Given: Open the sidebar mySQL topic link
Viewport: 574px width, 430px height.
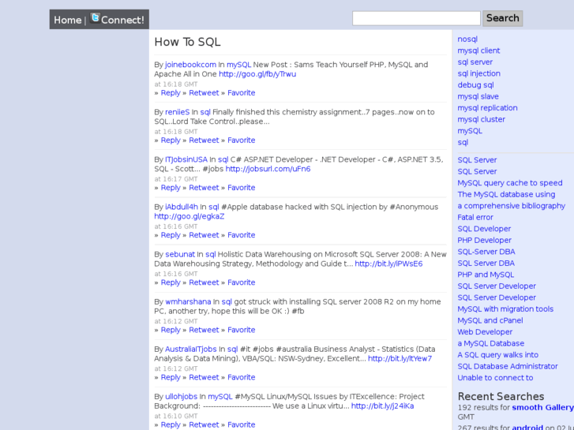Looking at the screenshot, I should tap(470, 131).
